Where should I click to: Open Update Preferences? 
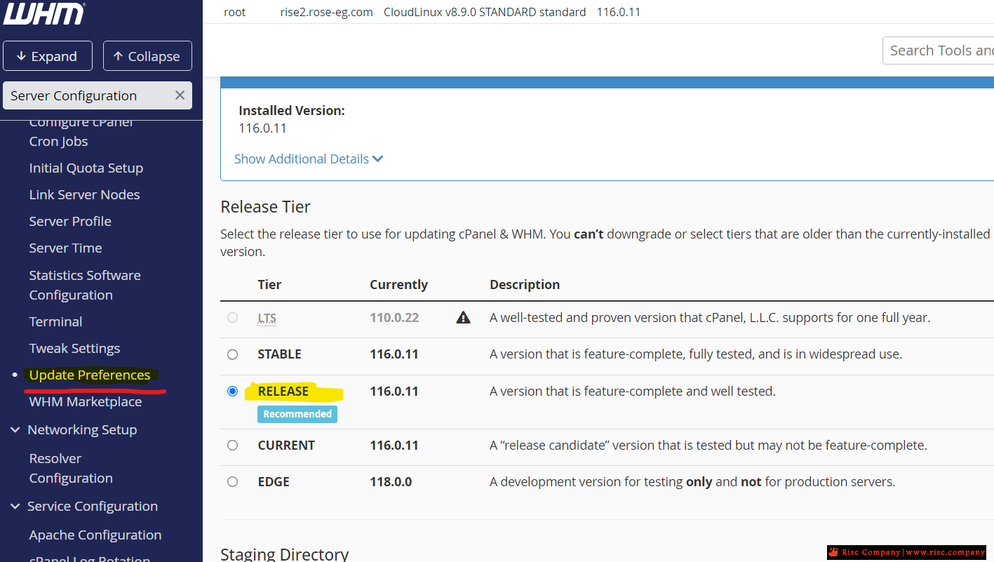coord(90,375)
